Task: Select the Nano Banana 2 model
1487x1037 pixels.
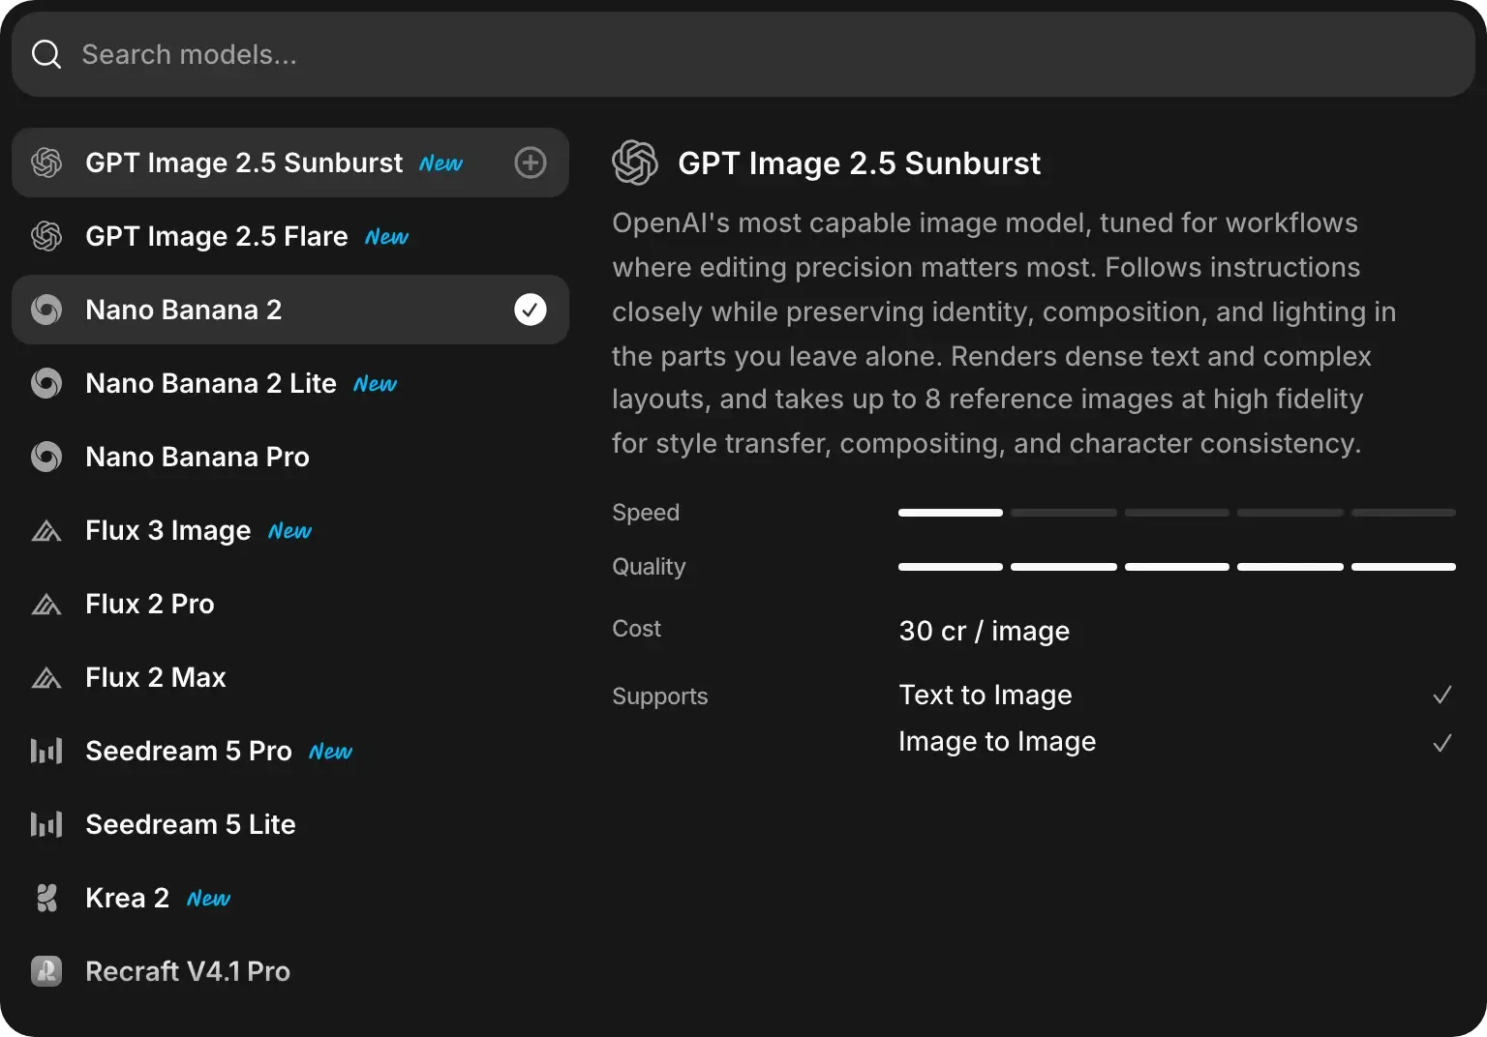Action: click(290, 310)
